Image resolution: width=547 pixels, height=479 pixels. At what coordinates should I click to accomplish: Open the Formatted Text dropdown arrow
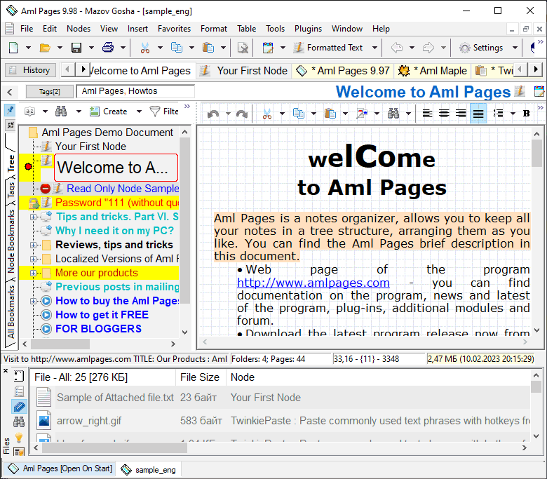(x=374, y=48)
